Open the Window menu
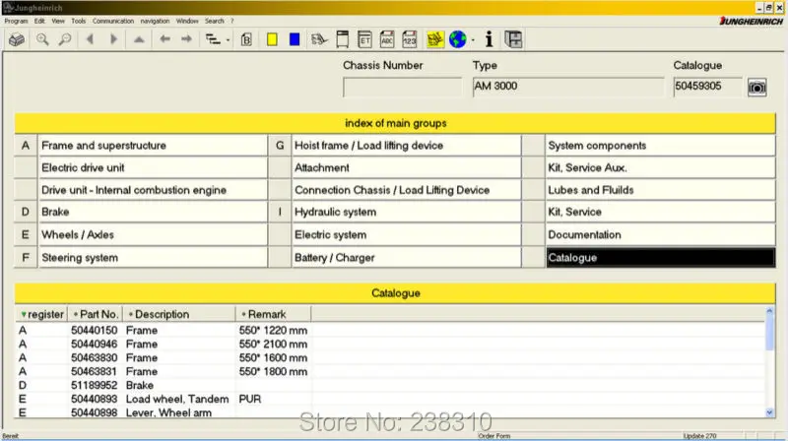This screenshot has height=441, width=788. point(187,21)
